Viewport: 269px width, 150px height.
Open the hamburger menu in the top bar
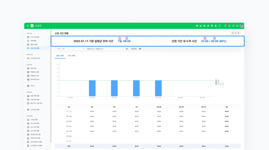28,26
